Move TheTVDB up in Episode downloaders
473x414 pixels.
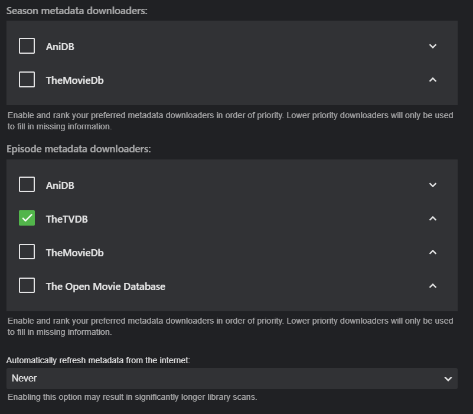(433, 219)
